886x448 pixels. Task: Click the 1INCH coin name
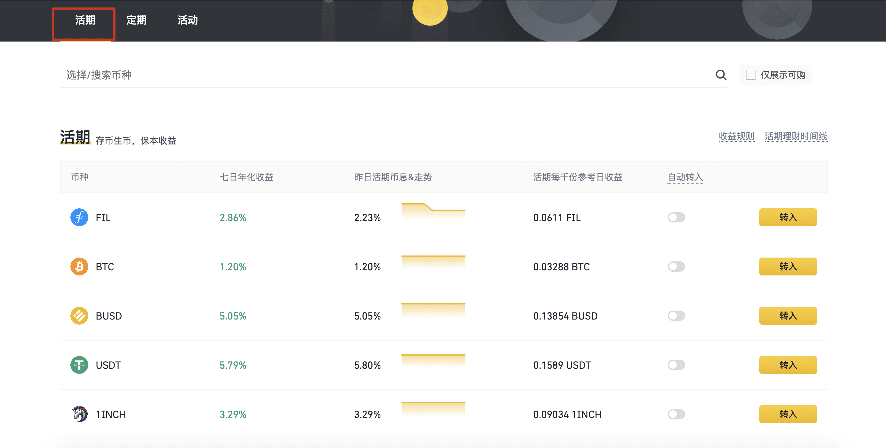tap(111, 414)
